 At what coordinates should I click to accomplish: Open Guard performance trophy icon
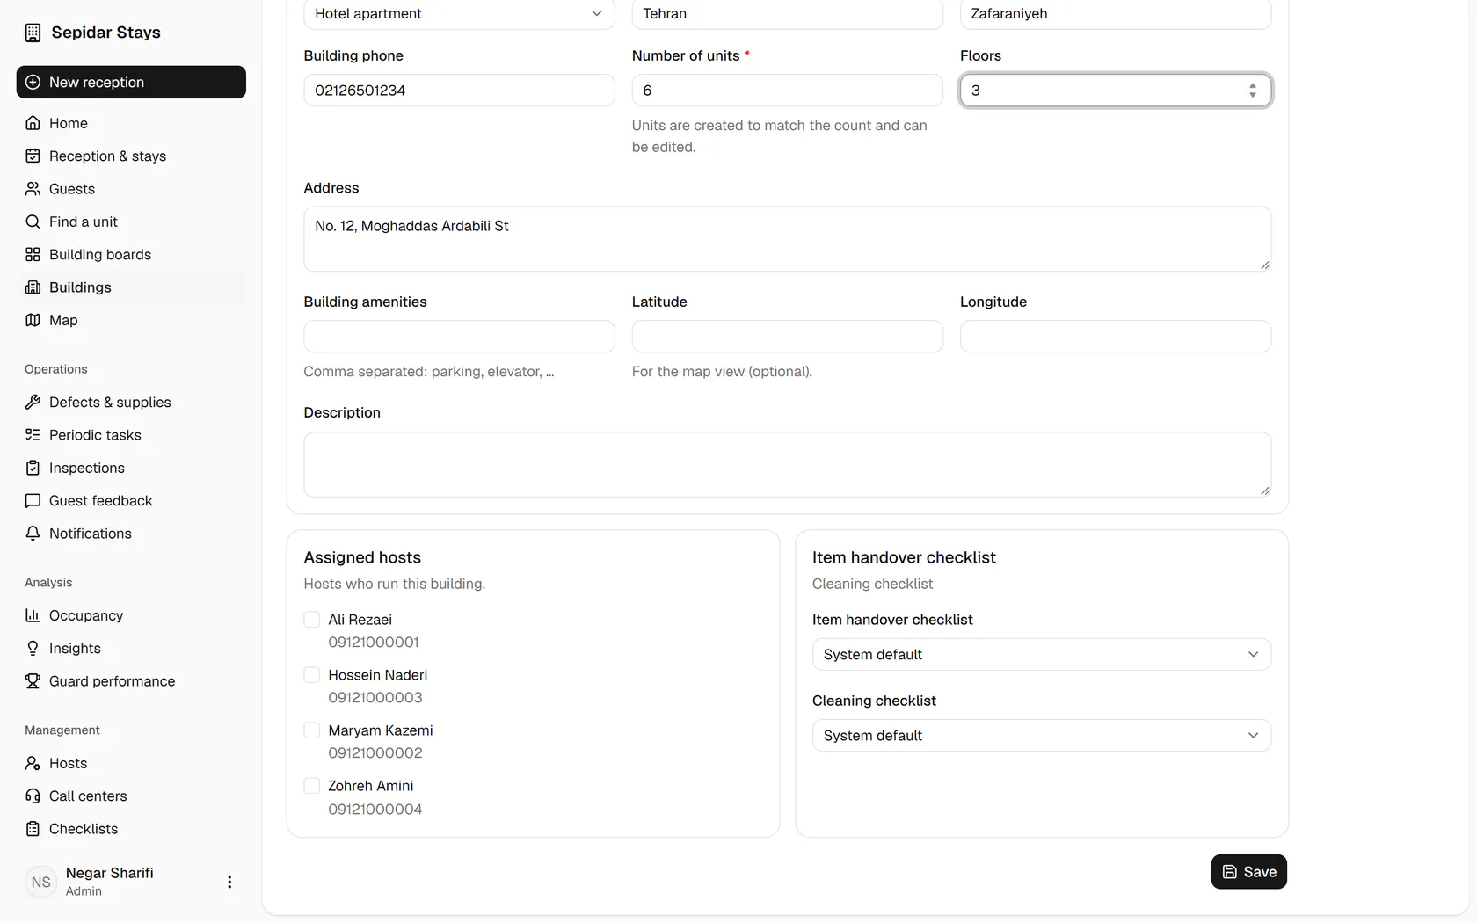pos(33,681)
